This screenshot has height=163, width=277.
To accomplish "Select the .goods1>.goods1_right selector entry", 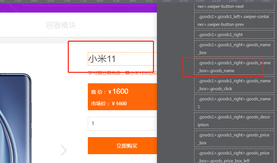I will (234, 34).
